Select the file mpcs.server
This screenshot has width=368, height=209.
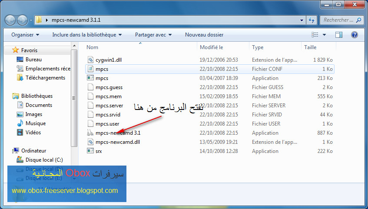[109, 106]
